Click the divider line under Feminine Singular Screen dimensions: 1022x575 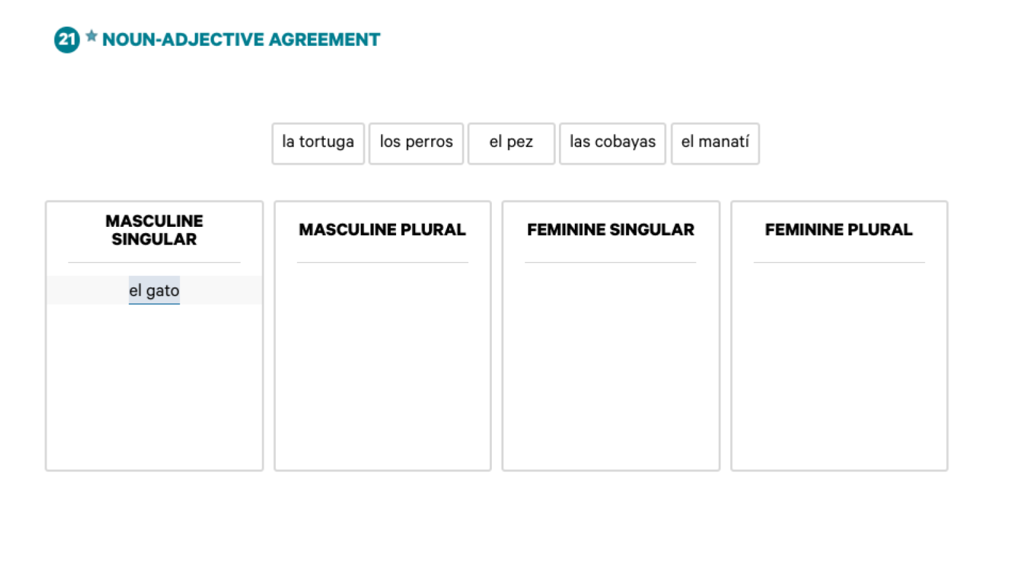[610, 262]
